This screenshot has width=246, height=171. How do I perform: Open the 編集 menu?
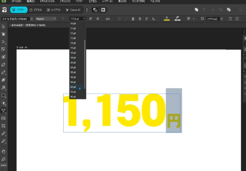pos(31,1)
